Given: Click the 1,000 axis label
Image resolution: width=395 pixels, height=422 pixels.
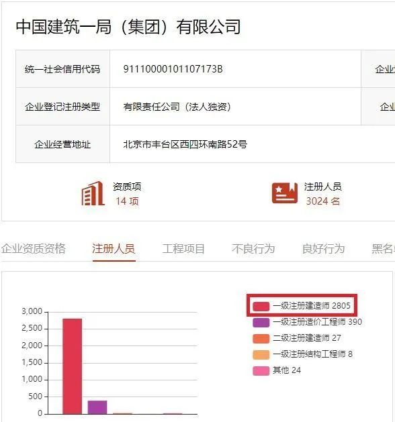Looking at the screenshot, I should tap(32, 380).
